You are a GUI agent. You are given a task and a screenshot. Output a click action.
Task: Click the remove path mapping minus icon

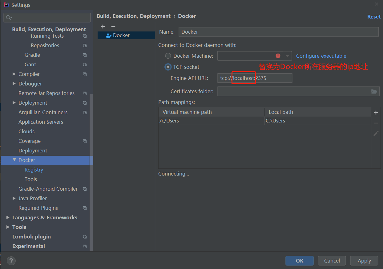pos(376,123)
